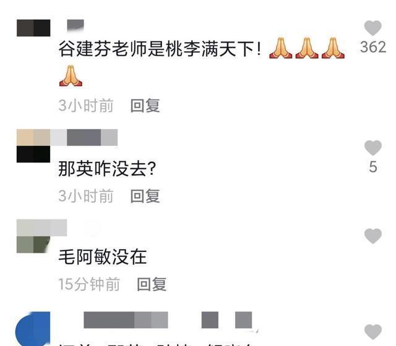Tap the heart on the bottom partially visible comment

[372, 332]
